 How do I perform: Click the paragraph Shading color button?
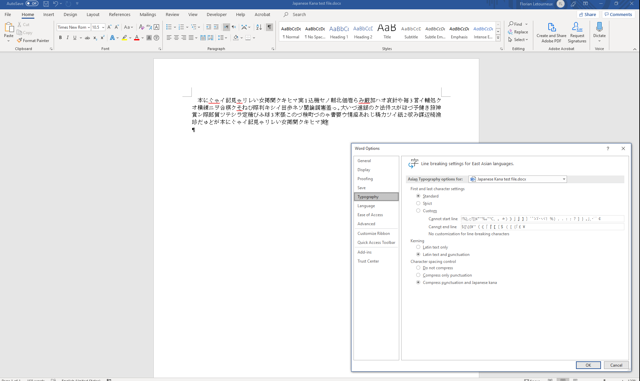click(x=236, y=38)
